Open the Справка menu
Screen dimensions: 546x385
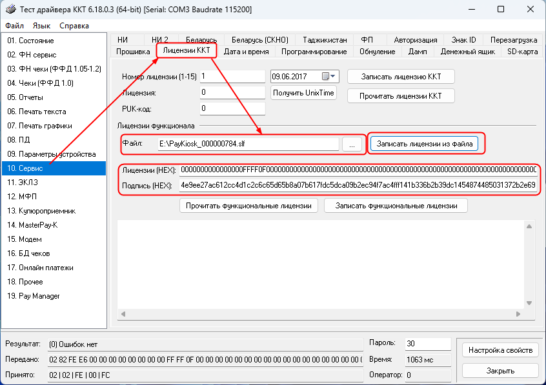74,26
